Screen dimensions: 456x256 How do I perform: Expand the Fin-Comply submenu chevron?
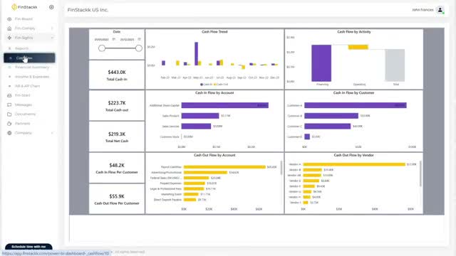pos(52,28)
